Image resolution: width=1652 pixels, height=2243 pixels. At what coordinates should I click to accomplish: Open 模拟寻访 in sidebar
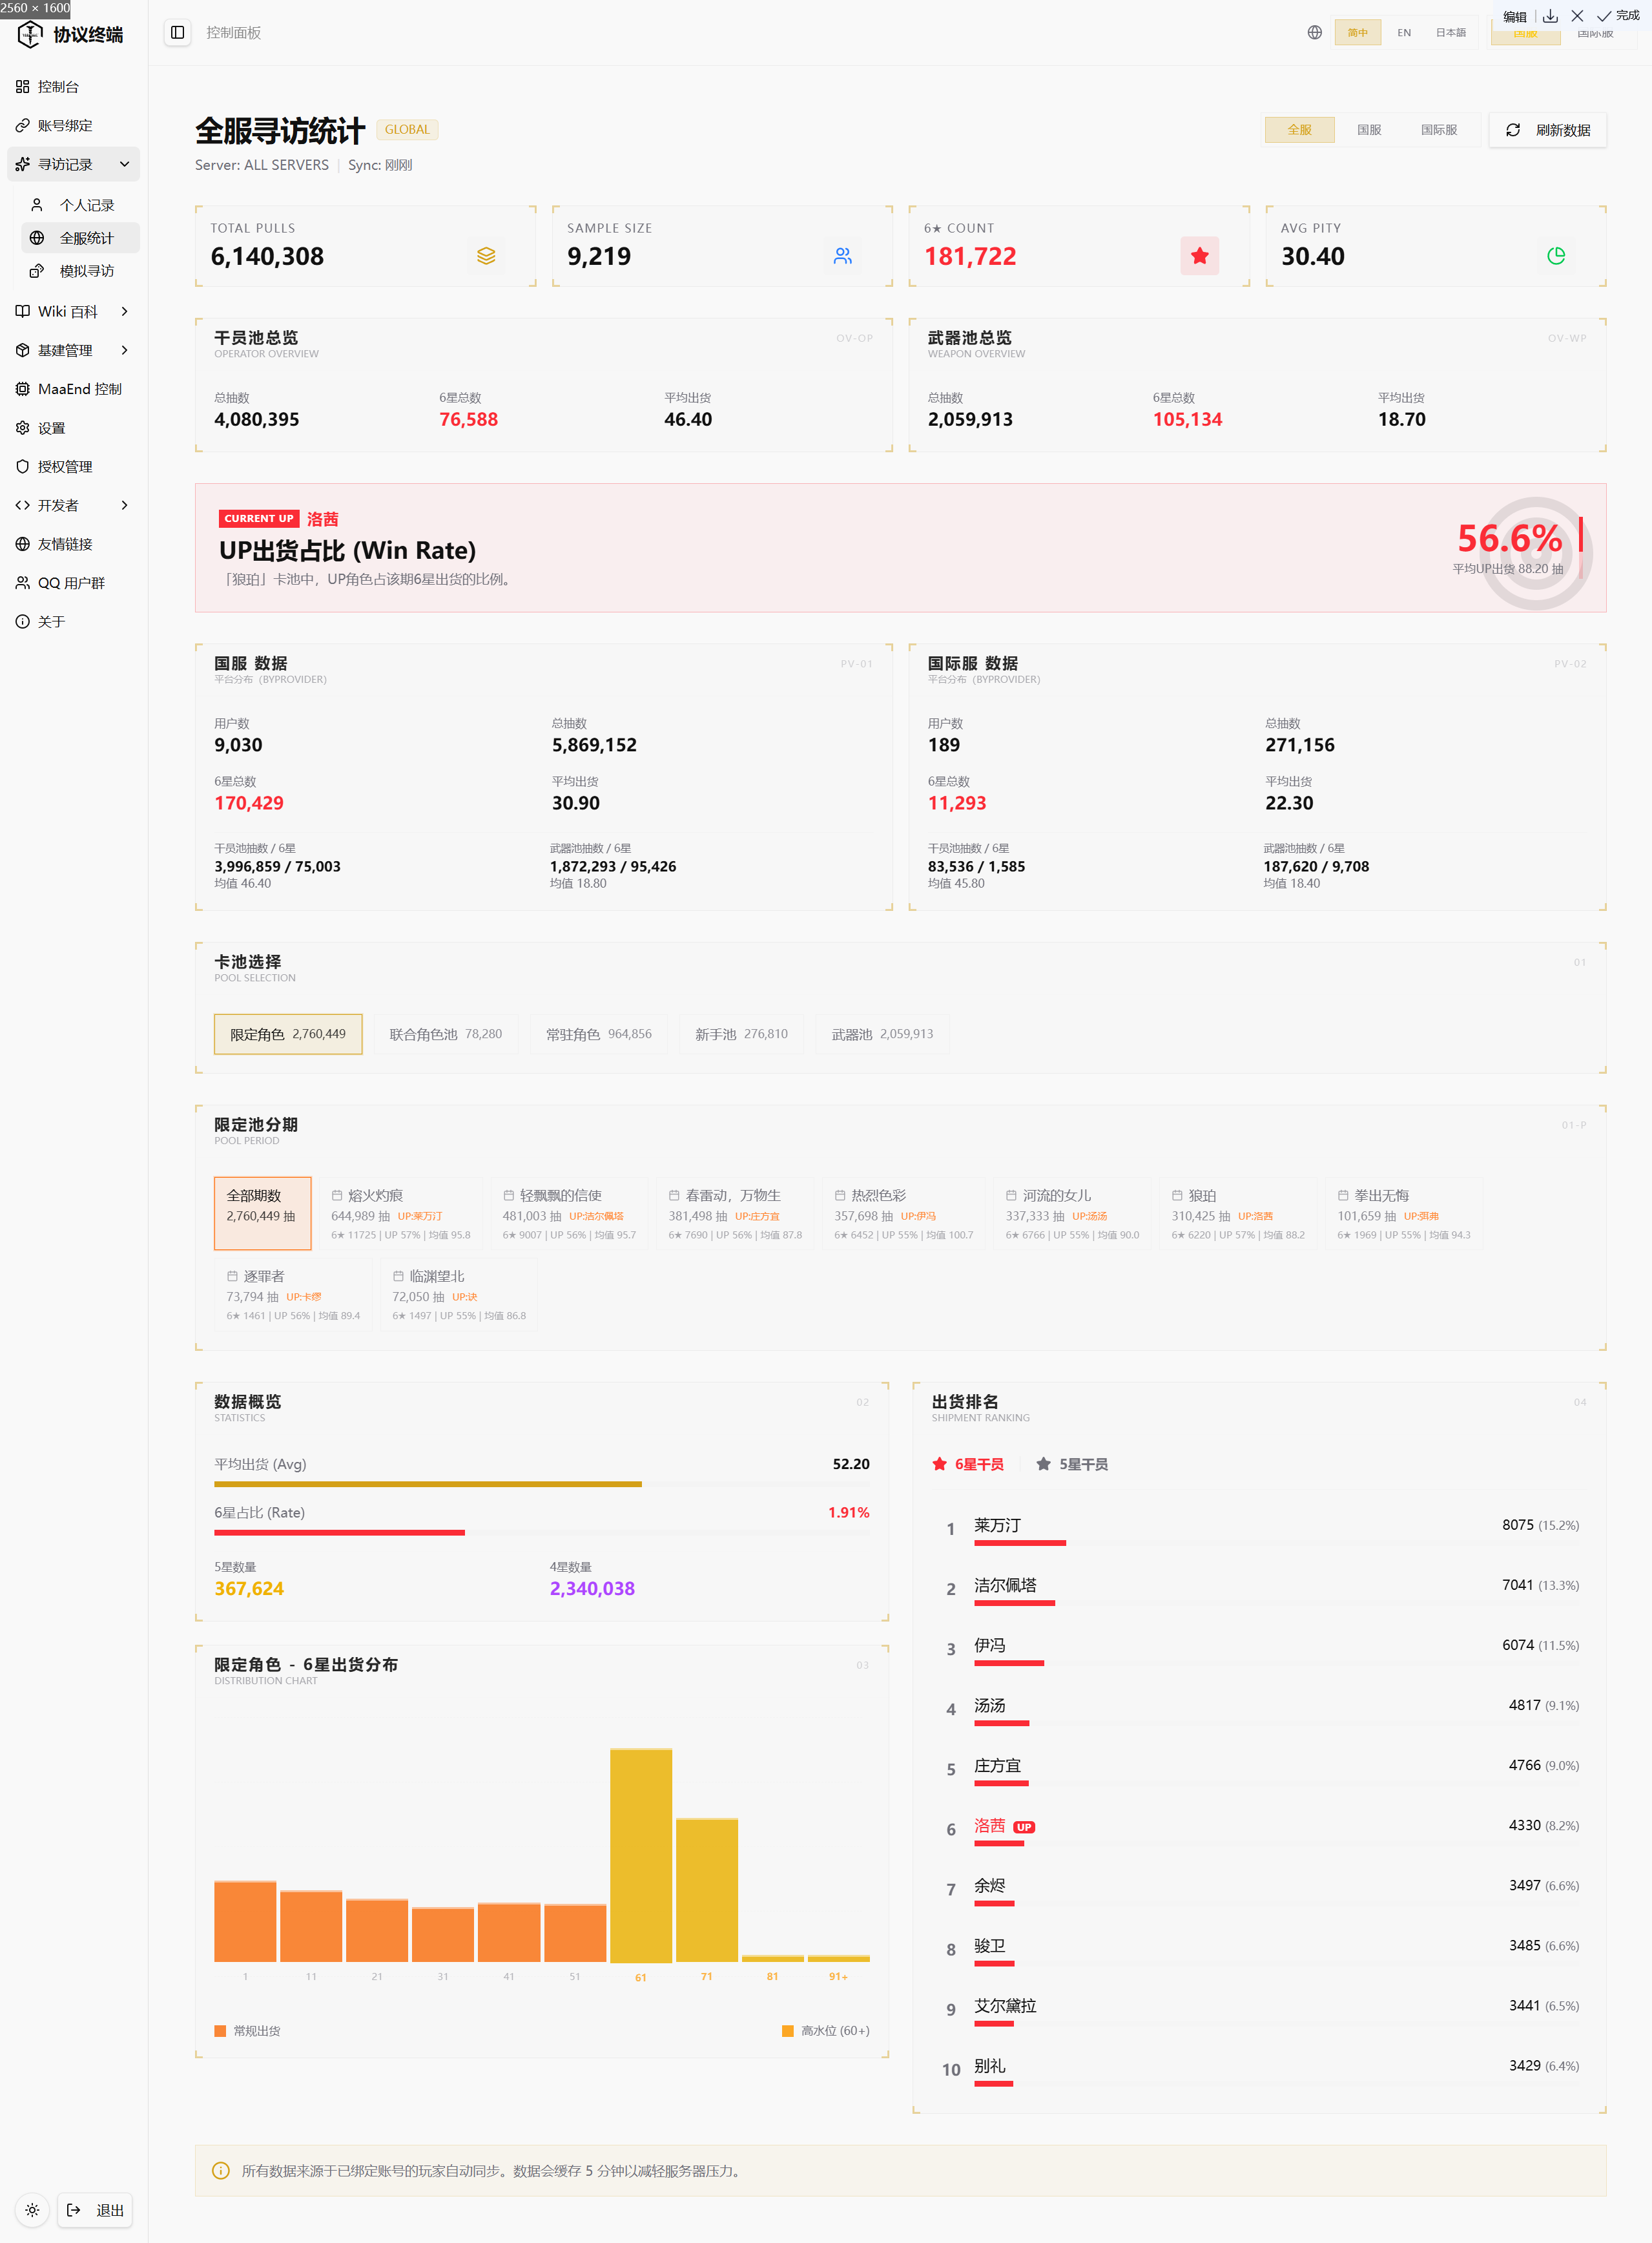coord(80,271)
